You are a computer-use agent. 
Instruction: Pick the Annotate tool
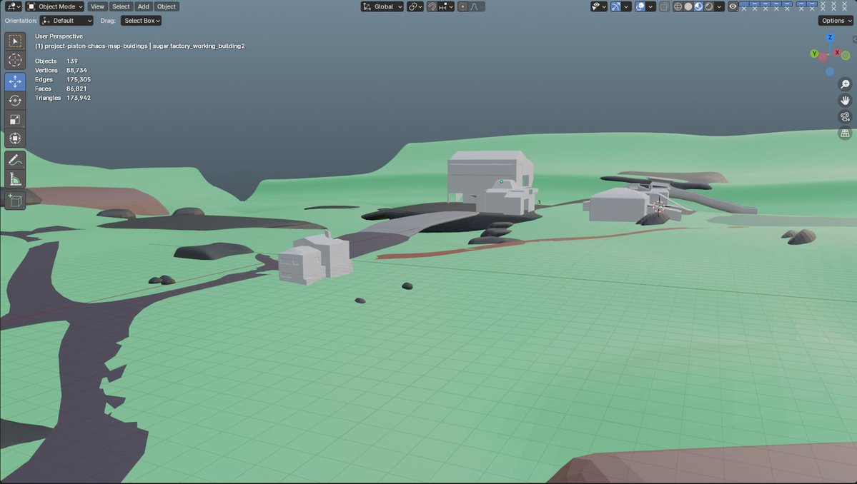[x=14, y=158]
